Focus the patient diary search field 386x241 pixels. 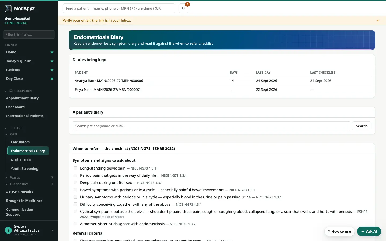(x=211, y=126)
